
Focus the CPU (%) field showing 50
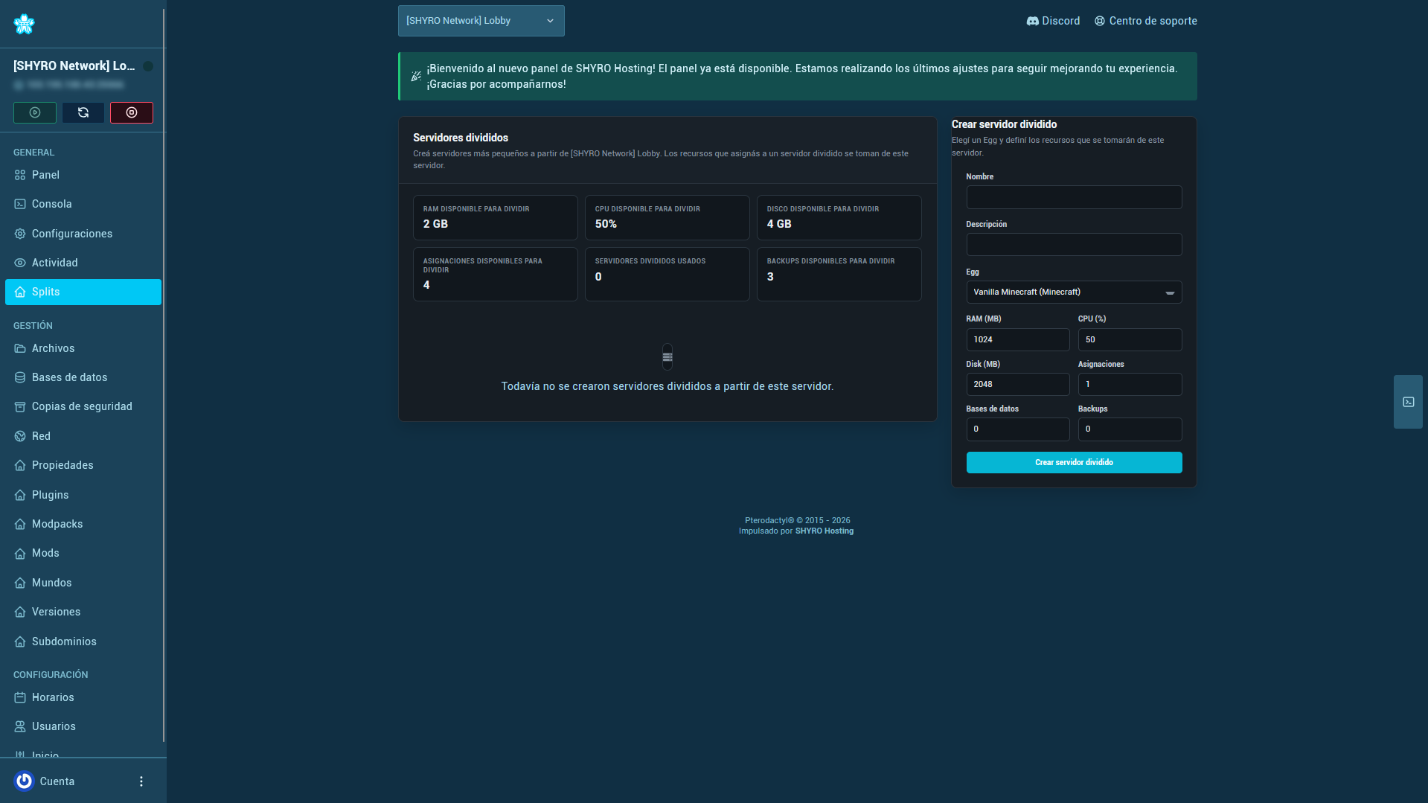[x=1130, y=339]
